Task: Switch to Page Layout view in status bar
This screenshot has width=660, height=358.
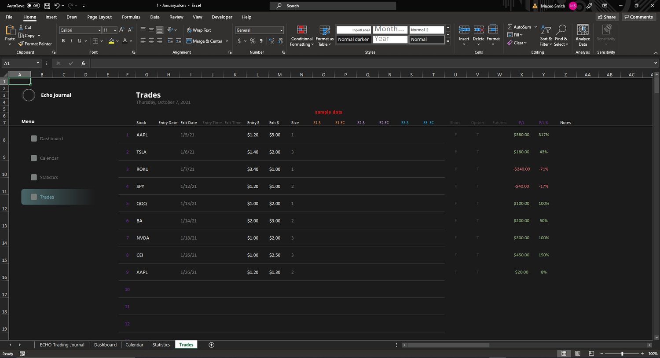Action: pos(578,354)
